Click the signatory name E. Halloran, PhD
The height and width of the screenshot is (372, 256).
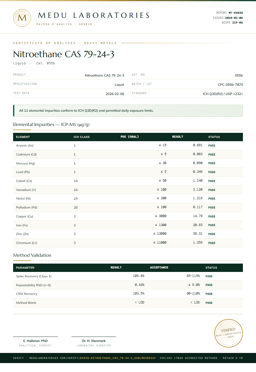[x=35, y=341]
